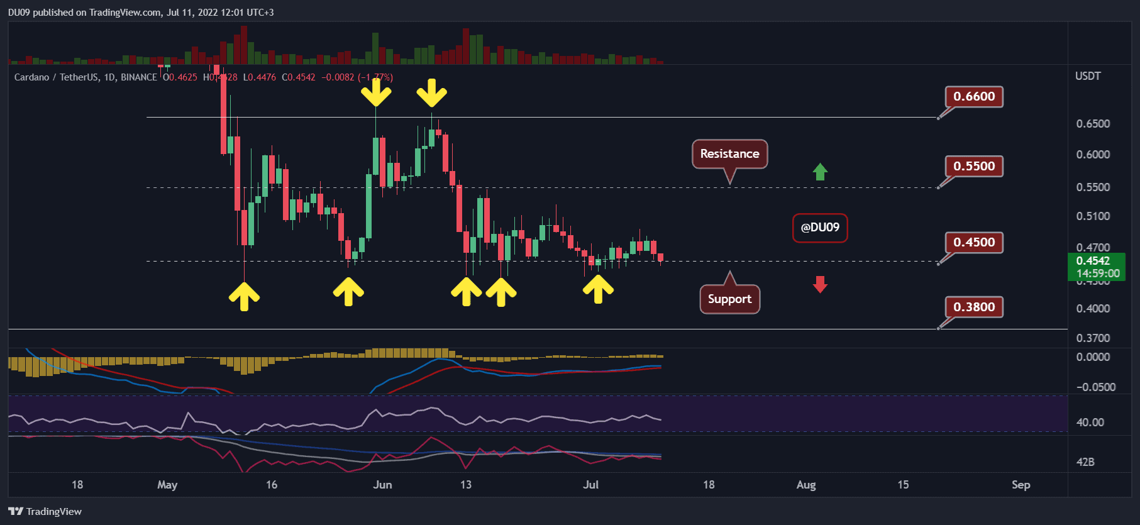
Task: Click the current price tag 0.4542
Action: [1093, 261]
